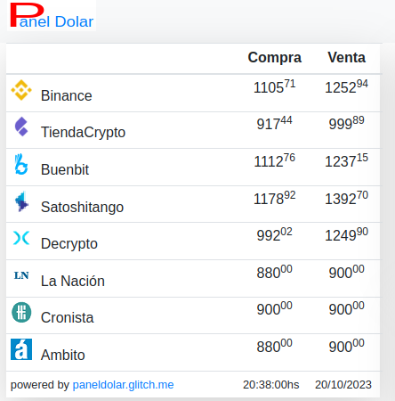Select the blue Buenbit logo icon
The height and width of the screenshot is (401, 395).
[x=21, y=164]
